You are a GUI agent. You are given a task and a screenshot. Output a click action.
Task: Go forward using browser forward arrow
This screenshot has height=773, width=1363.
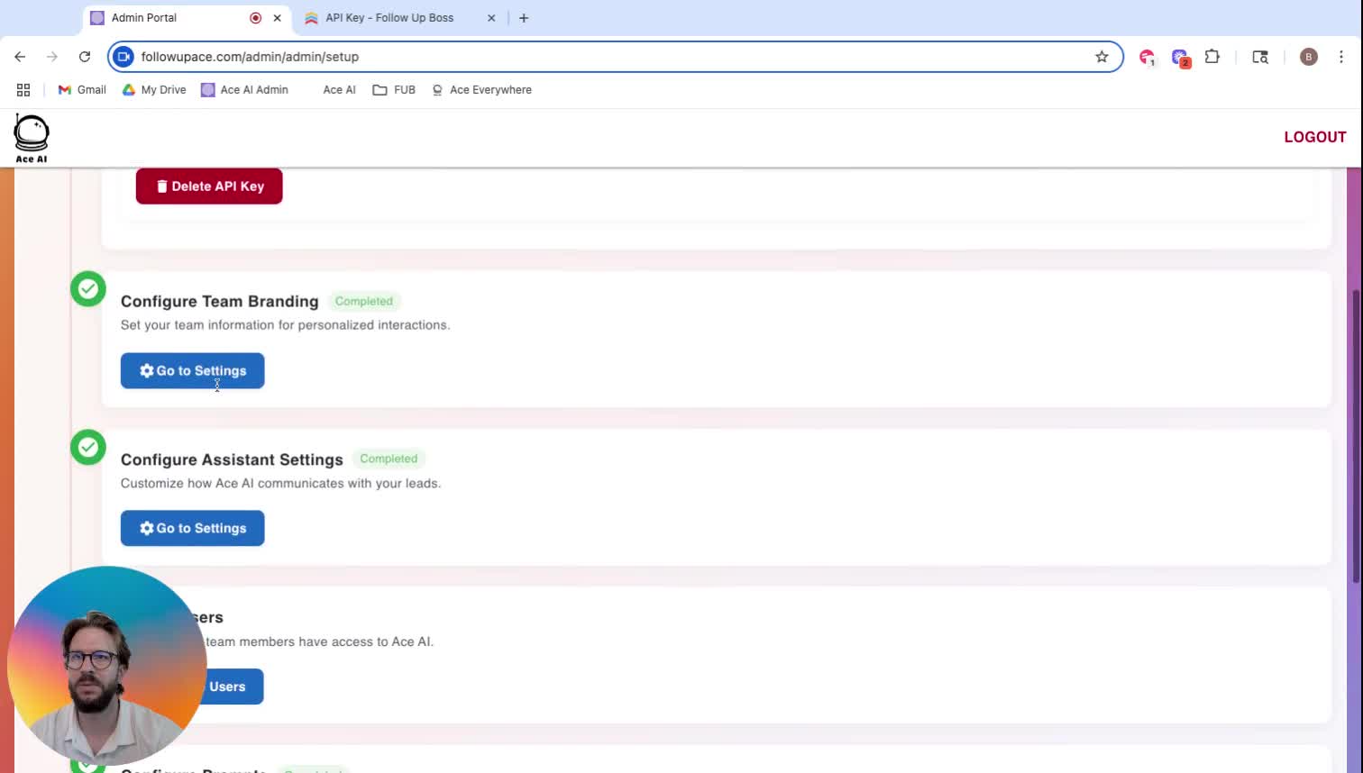[52, 57]
